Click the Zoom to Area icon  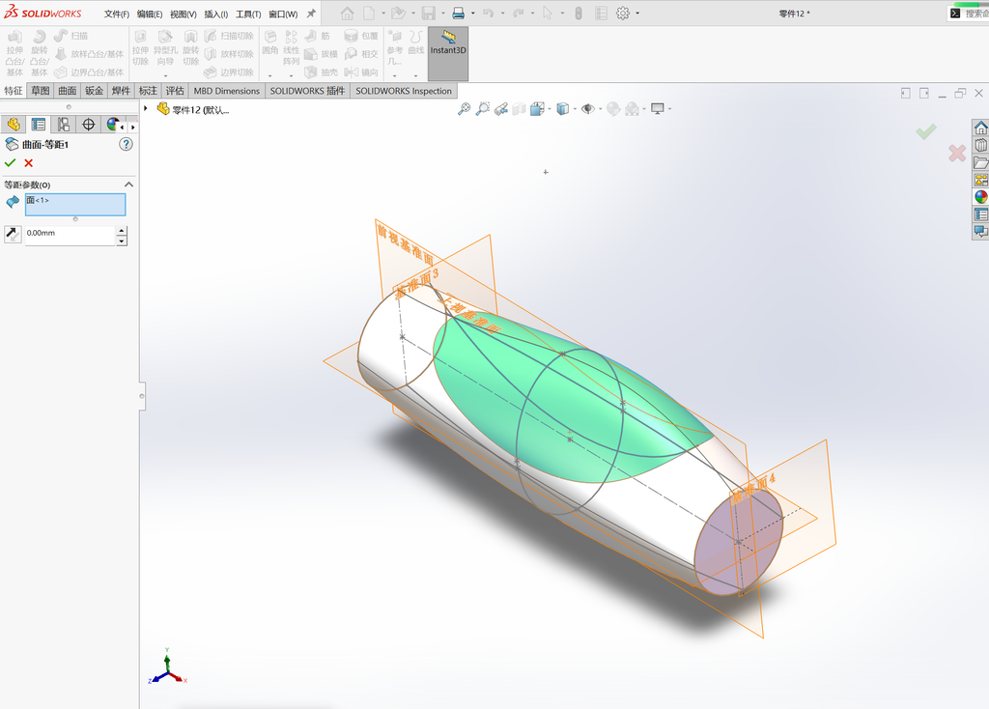483,109
